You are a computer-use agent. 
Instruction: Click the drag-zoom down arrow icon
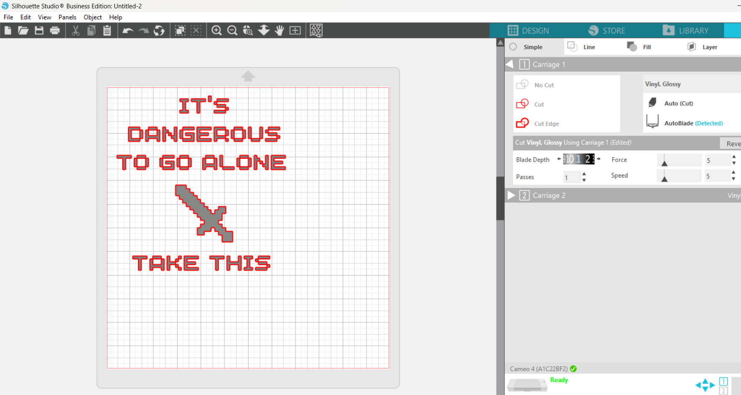click(x=264, y=30)
